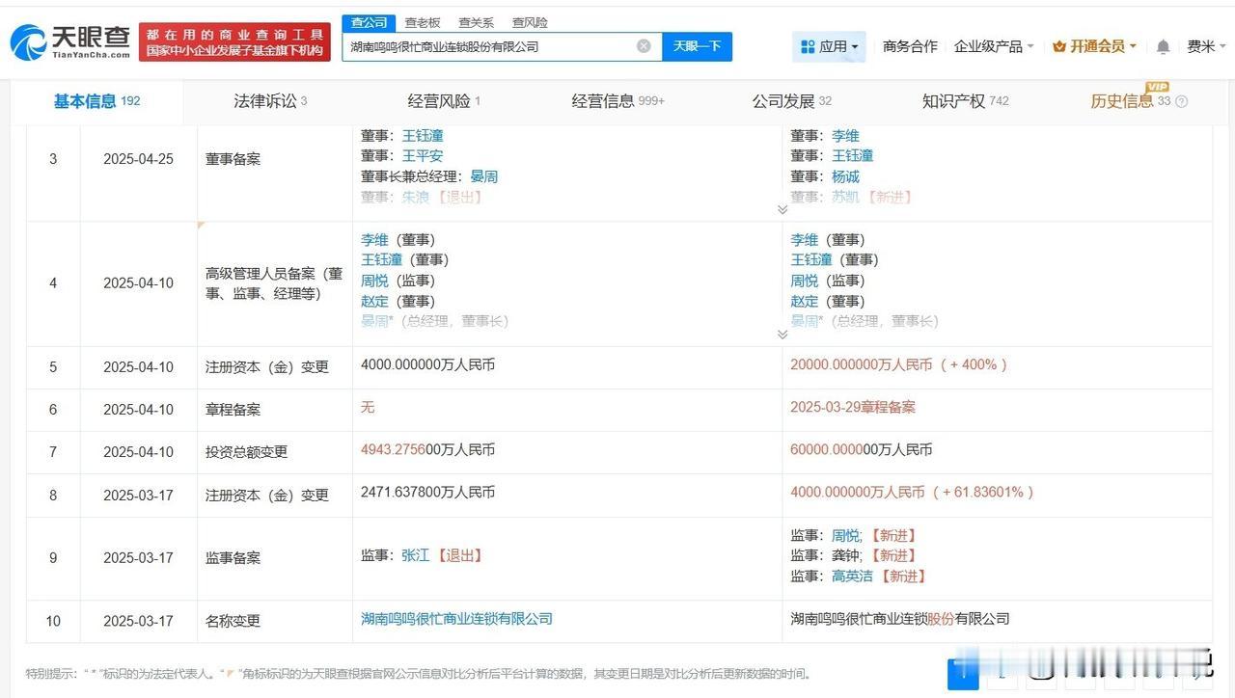Click the 监事备案 change item
The height and width of the screenshot is (698, 1235).
[x=233, y=558]
